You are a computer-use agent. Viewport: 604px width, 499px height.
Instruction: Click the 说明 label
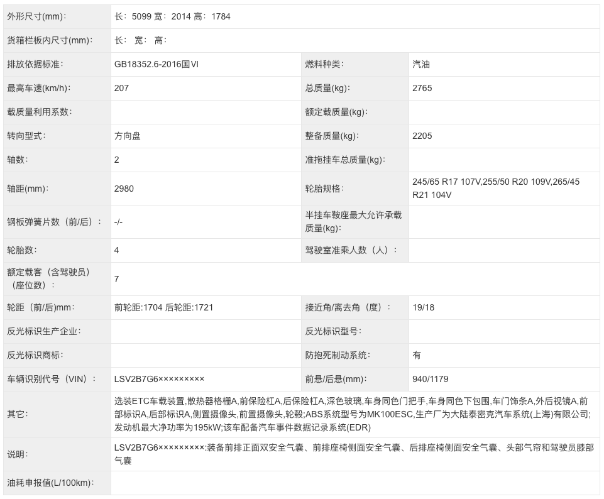(18, 454)
